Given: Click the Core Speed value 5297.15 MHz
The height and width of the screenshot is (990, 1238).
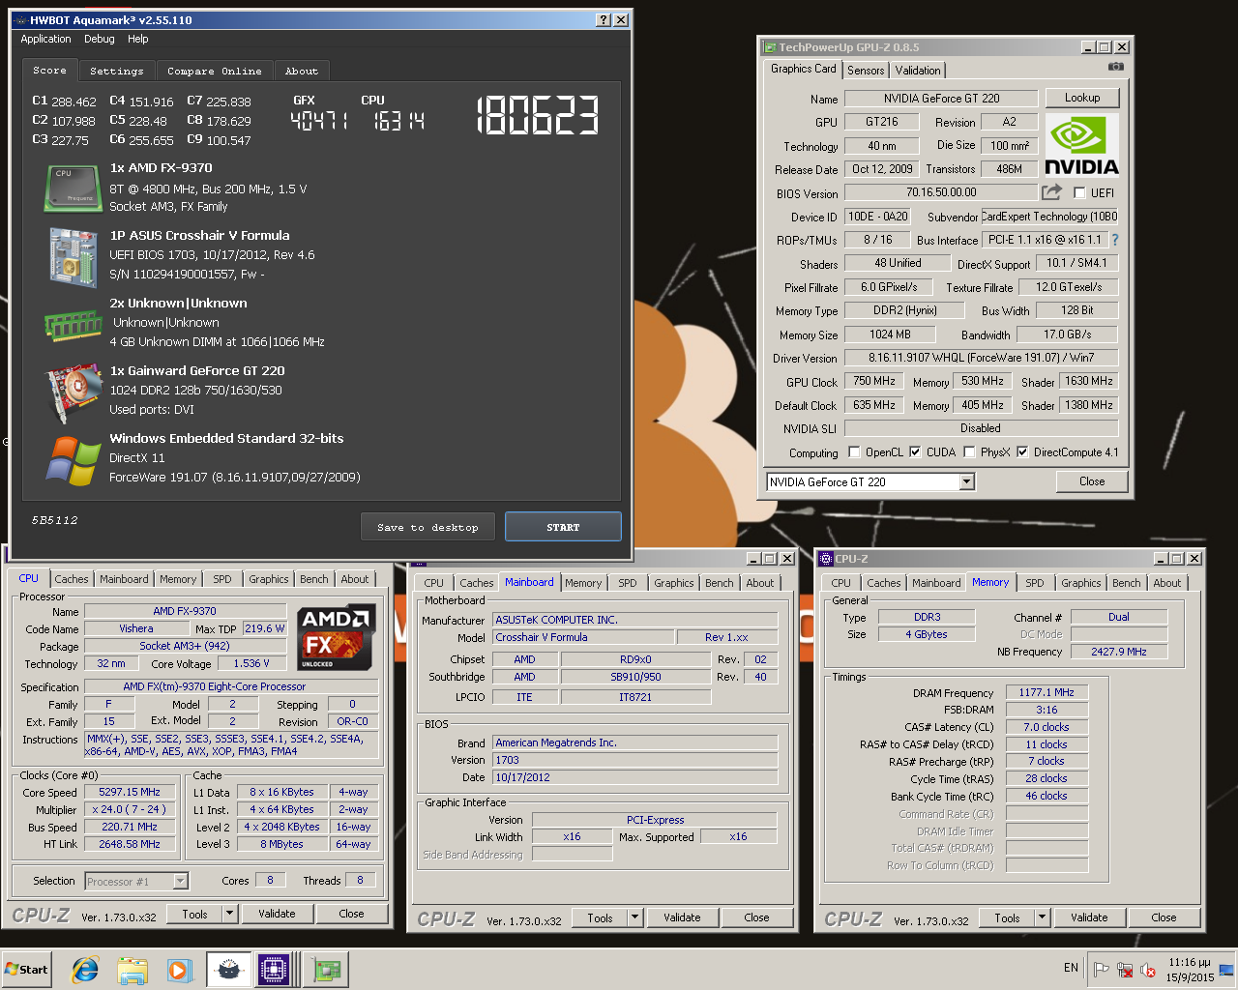Looking at the screenshot, I should [x=130, y=792].
